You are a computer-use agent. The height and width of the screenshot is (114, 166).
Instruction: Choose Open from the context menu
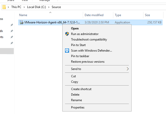coord(75,28)
